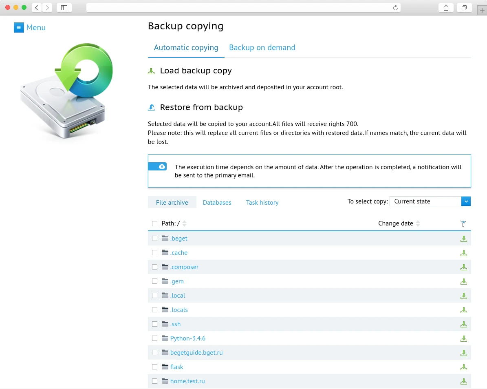487x389 pixels.
Task: Check the checkbox next to .cache folder
Action: (154, 252)
